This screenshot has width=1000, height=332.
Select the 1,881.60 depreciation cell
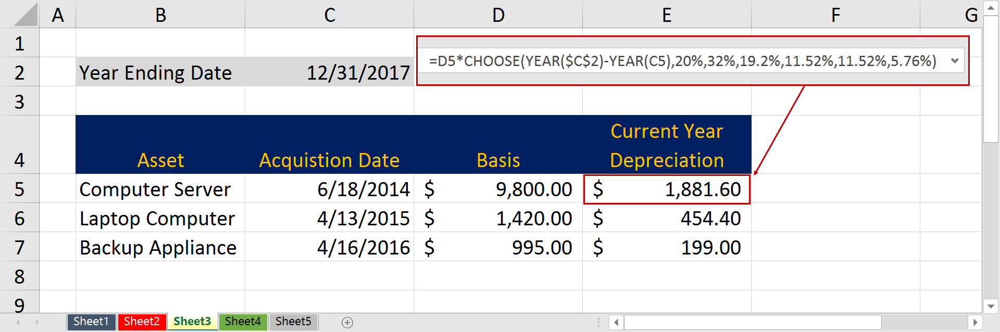pyautogui.click(x=667, y=189)
